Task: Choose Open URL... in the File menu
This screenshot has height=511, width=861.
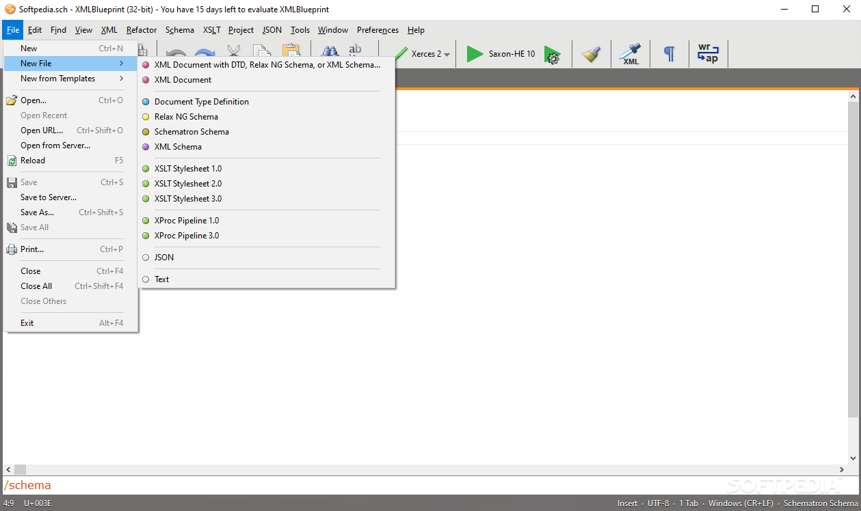Action: click(x=71, y=130)
